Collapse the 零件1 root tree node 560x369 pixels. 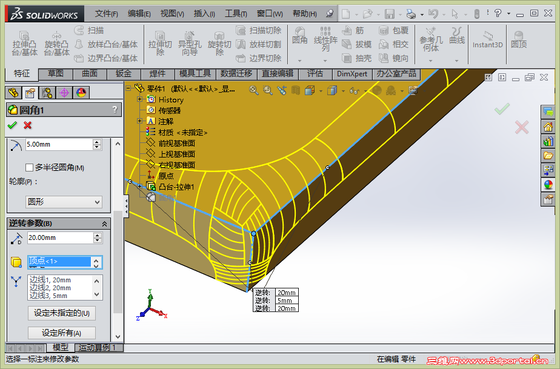[x=128, y=88]
